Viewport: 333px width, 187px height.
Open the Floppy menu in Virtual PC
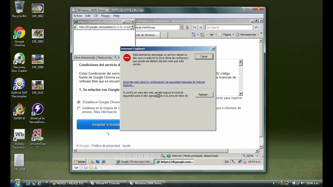(x=105, y=16)
